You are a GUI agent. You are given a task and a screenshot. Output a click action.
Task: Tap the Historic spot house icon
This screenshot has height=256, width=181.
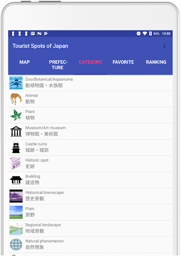pos(16,163)
